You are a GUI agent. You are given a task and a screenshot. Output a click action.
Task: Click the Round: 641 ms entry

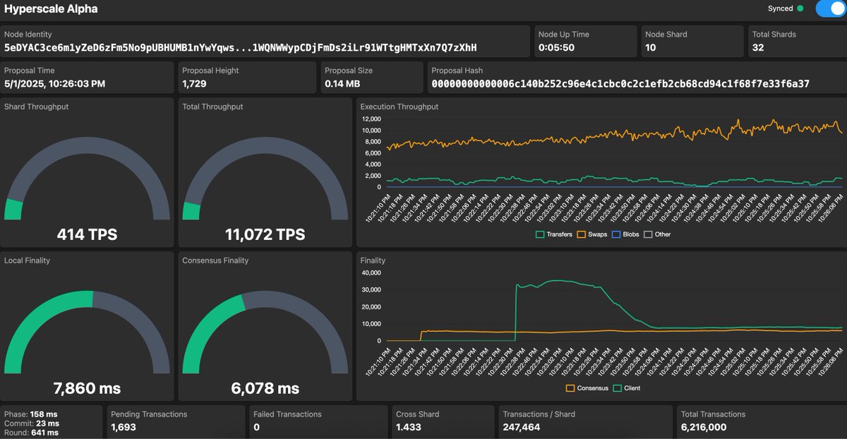[31, 432]
